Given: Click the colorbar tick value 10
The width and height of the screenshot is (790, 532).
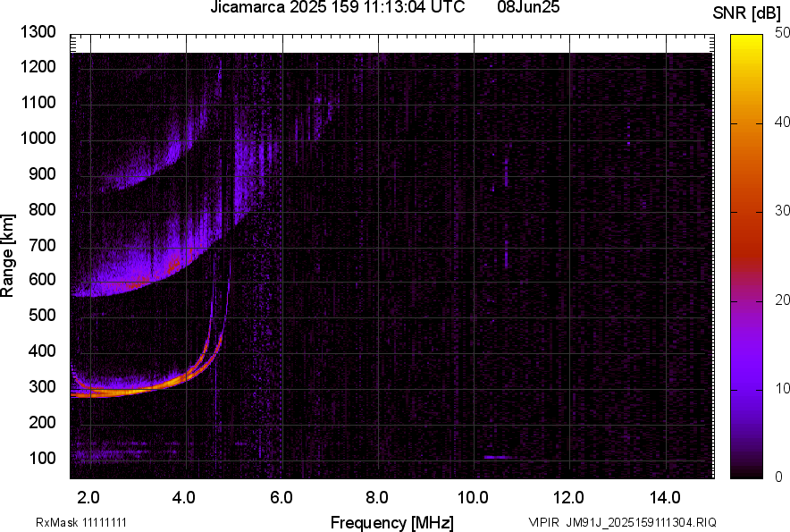Looking at the screenshot, I should [x=782, y=388].
